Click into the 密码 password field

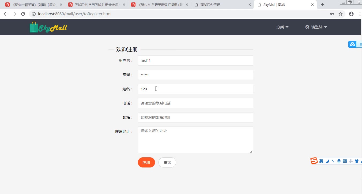pos(195,75)
